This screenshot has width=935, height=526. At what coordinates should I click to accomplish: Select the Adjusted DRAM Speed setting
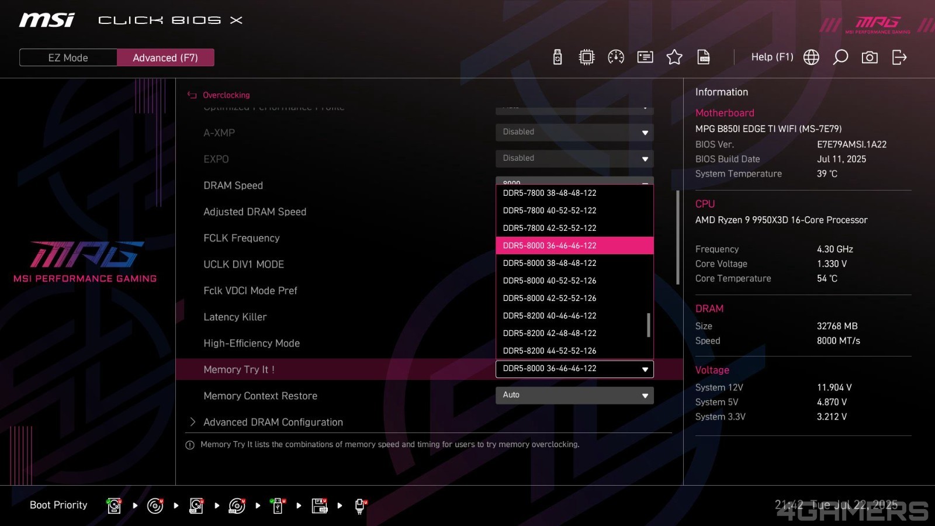pos(255,212)
